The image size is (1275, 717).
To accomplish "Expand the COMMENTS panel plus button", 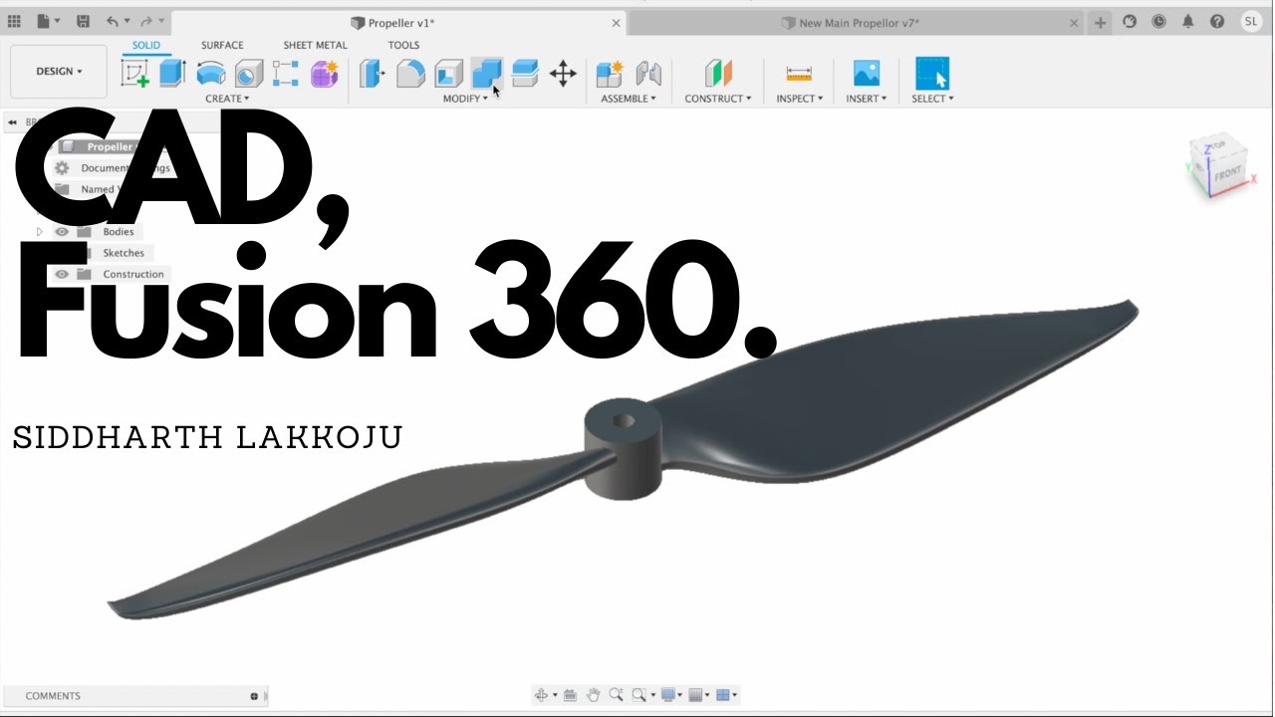I will coord(254,696).
